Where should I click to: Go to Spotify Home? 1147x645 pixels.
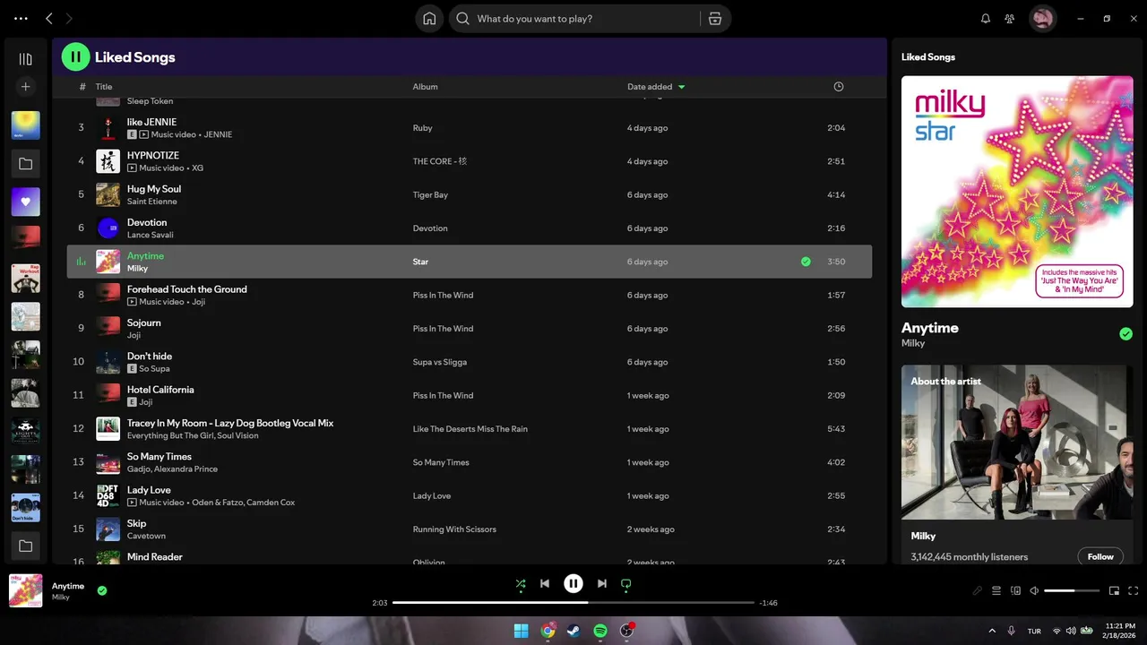[x=429, y=19]
